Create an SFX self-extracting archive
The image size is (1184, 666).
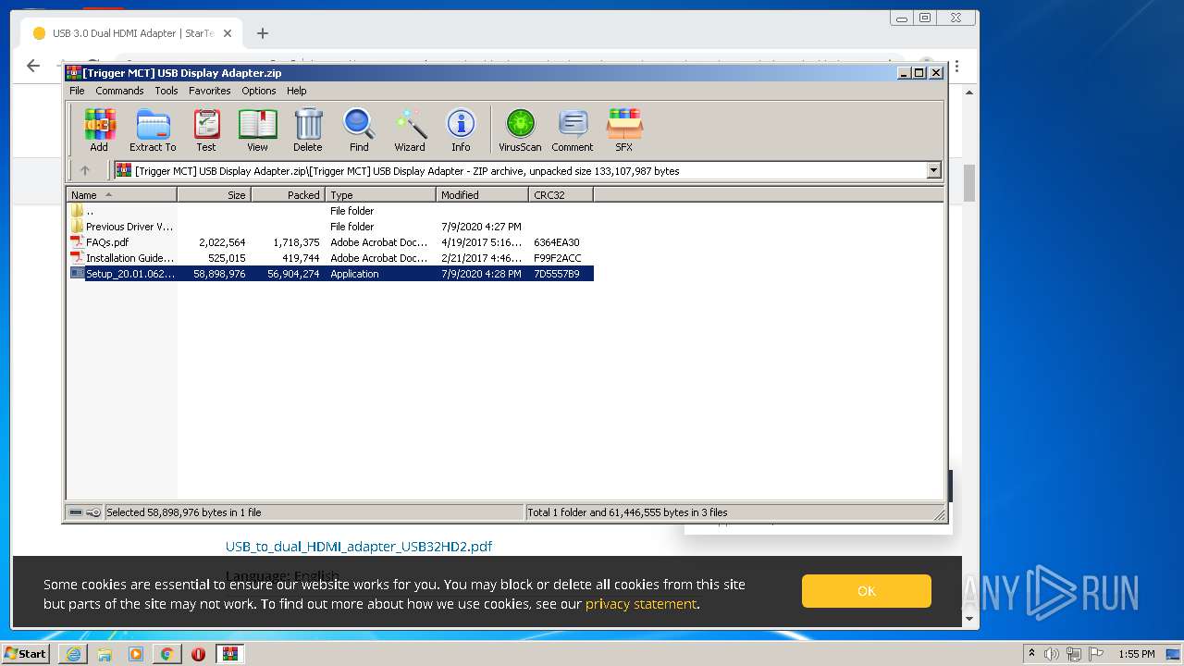click(624, 129)
